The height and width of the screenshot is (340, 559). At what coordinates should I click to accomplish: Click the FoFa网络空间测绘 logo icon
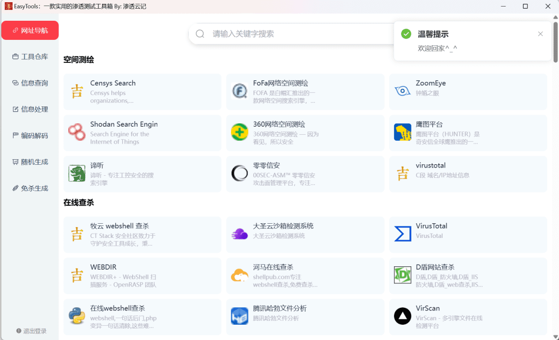240,91
